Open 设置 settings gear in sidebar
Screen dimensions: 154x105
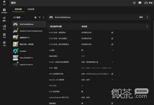(4, 44)
